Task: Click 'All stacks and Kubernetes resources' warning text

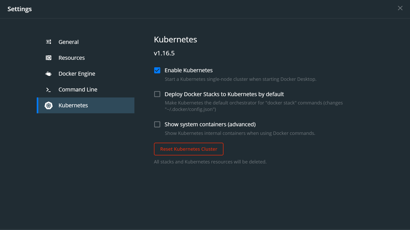Action: pyautogui.click(x=210, y=162)
